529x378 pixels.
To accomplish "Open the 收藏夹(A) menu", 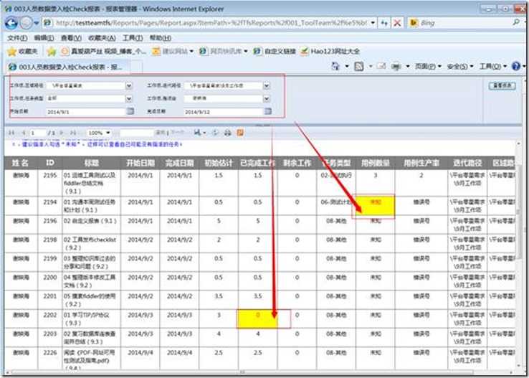I will pyautogui.click(x=102, y=38).
